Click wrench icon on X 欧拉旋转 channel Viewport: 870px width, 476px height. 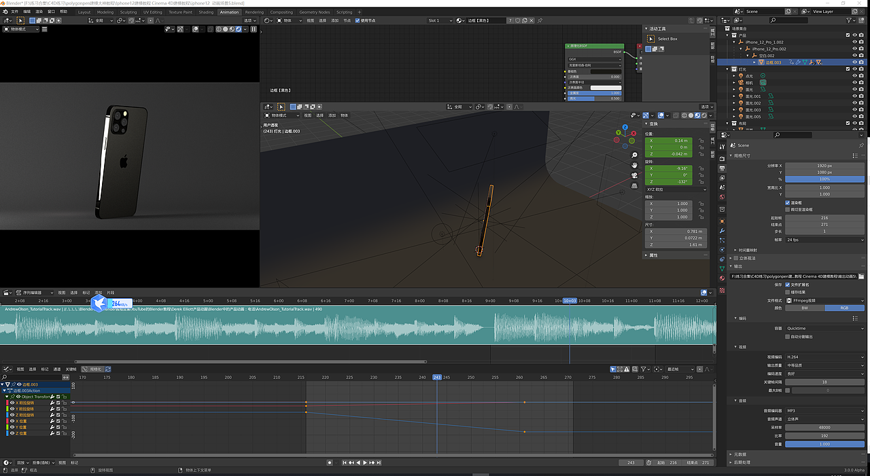pos(52,403)
